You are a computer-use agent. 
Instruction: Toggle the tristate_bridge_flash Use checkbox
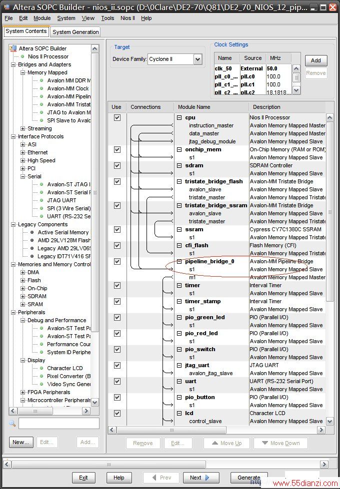[x=117, y=181]
